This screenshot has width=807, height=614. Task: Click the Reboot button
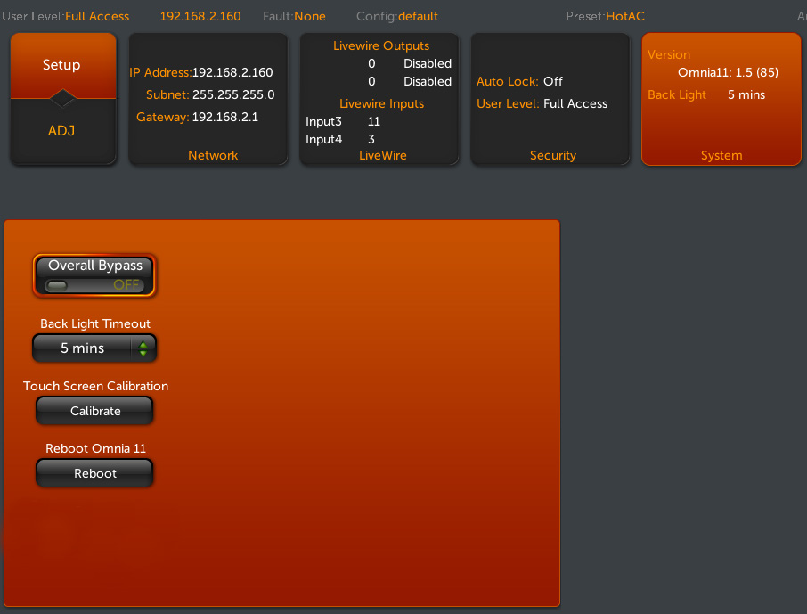tap(94, 473)
